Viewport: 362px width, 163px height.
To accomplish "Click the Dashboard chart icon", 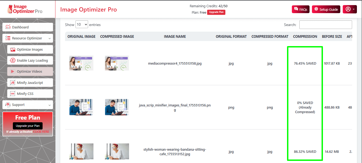I will coord(8,27).
